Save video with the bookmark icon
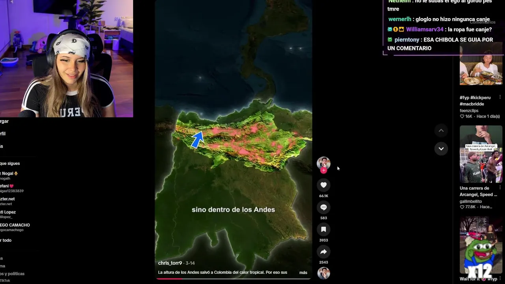 coord(324,229)
